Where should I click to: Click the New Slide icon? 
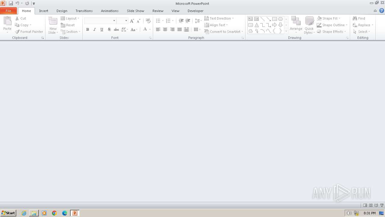point(53,21)
